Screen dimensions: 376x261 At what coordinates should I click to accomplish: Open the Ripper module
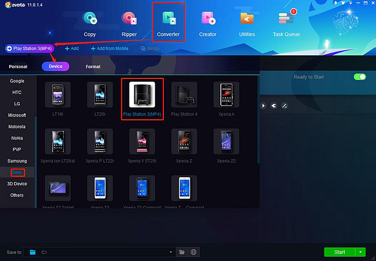pyautogui.click(x=129, y=24)
